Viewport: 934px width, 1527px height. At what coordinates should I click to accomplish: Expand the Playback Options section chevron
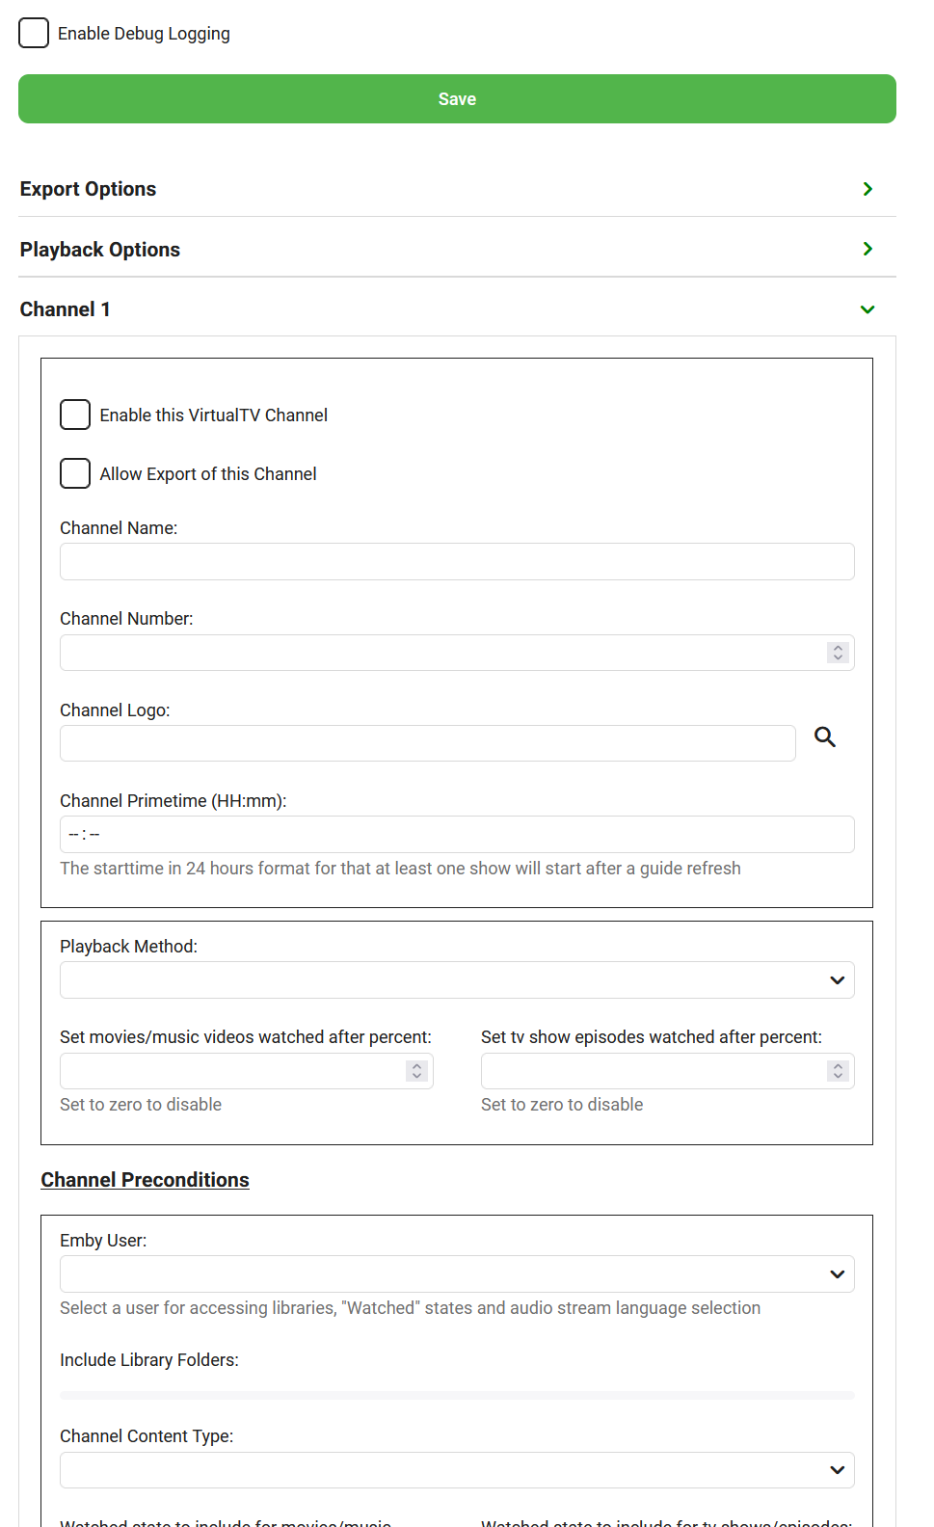[x=867, y=249]
